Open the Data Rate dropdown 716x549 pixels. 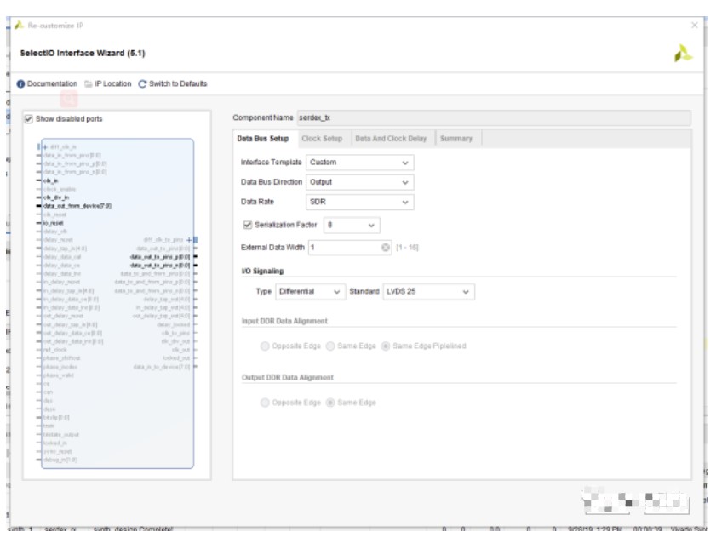click(x=360, y=202)
